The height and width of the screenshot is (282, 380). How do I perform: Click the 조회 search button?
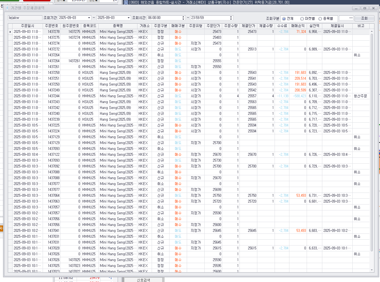pos(364,18)
